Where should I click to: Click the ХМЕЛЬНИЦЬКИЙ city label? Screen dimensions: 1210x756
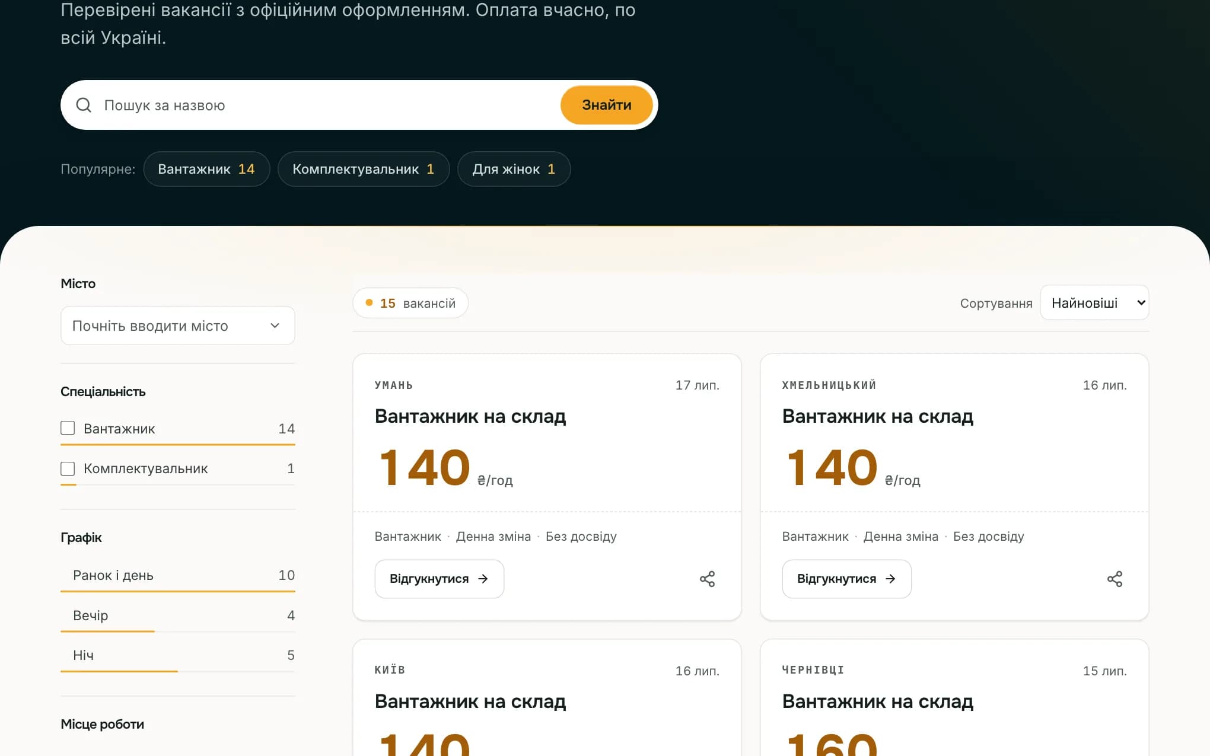pos(829,385)
